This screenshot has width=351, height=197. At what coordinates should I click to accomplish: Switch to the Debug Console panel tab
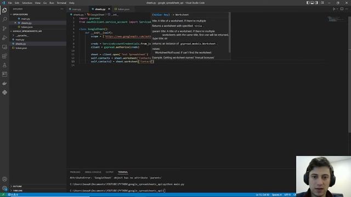click(93, 172)
